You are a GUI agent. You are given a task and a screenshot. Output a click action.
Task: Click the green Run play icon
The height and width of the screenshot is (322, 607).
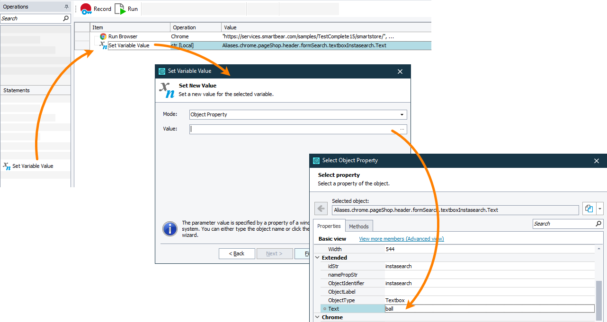point(120,9)
